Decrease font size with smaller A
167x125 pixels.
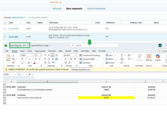click(40, 59)
